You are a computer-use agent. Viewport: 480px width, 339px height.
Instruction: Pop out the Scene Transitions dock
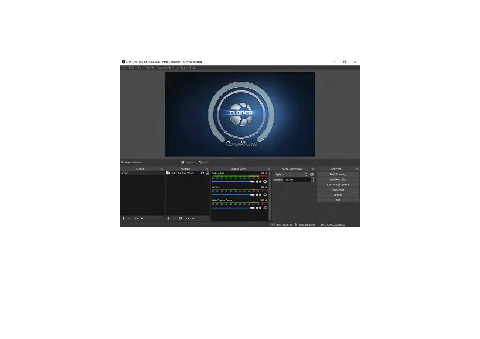pos(312,169)
